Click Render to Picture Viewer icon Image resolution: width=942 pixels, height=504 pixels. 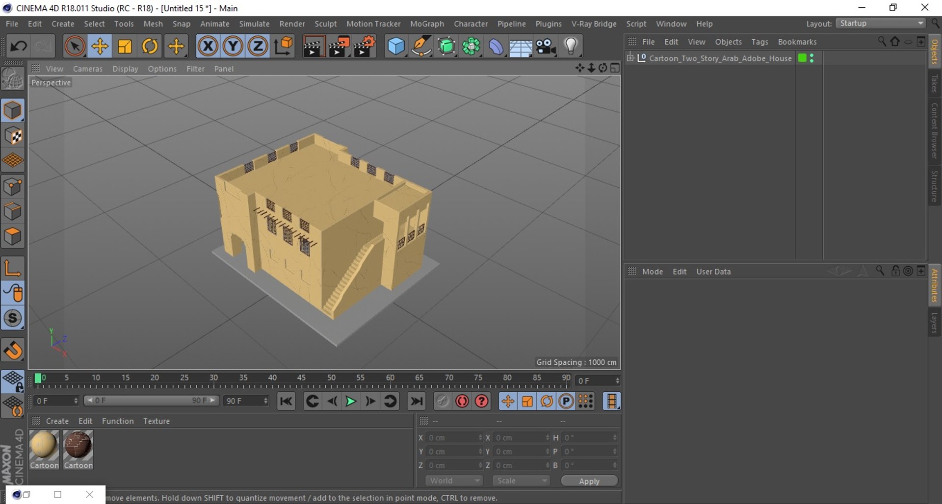point(339,47)
